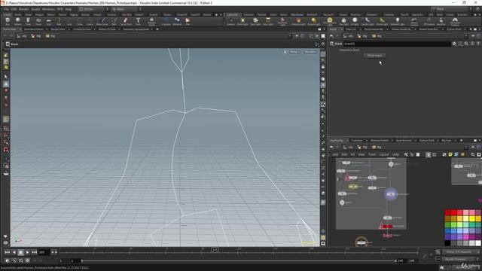Viewport: 482px width, 271px height.
Task: Open the Render menu
Action: (23, 9)
